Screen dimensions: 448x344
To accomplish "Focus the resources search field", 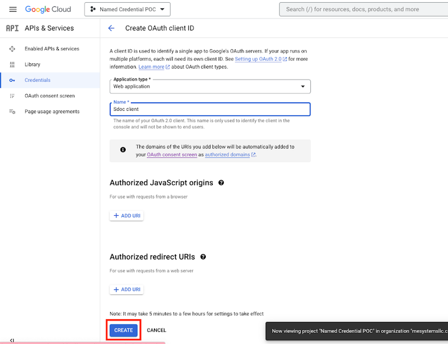I will tap(363, 9).
